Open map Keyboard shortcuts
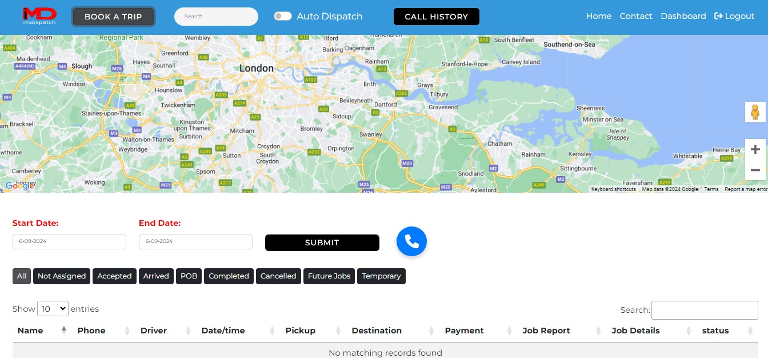 tap(614, 189)
